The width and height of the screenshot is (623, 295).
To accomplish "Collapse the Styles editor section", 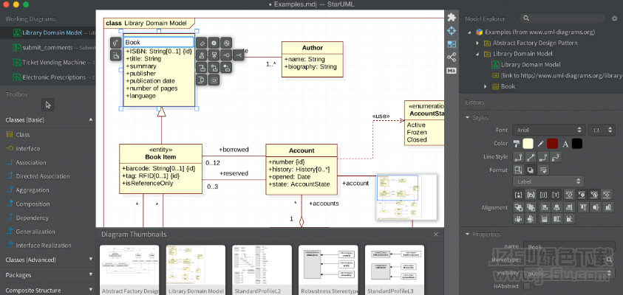I will 467,118.
